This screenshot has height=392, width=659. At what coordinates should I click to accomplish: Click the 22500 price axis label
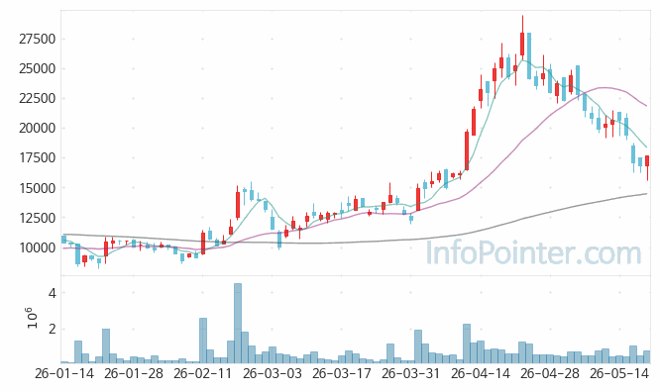37,99
